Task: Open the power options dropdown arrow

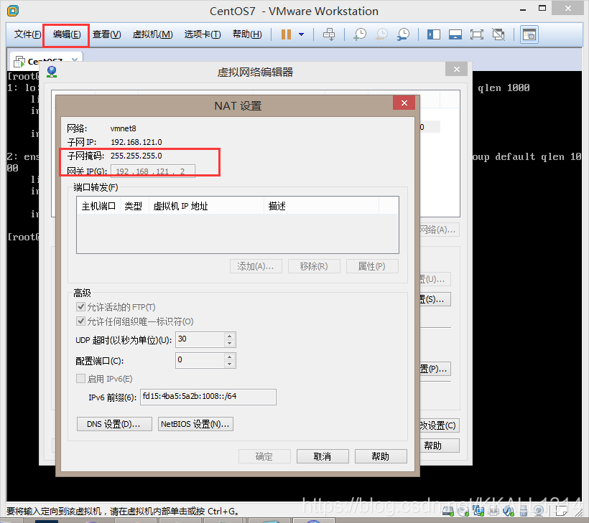Action: [301, 34]
